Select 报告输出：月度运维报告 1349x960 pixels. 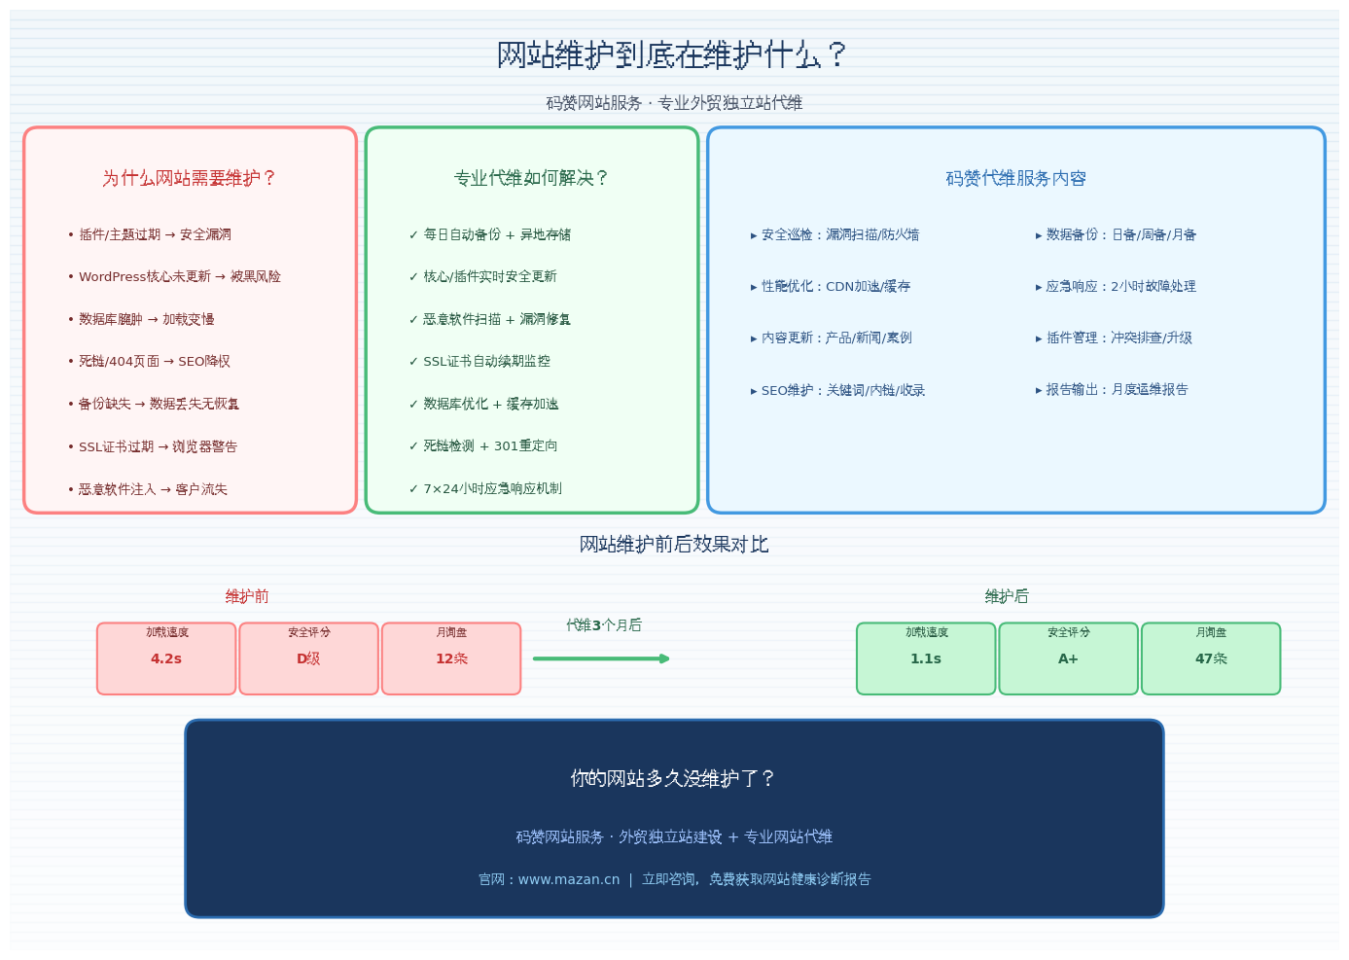[x=1112, y=390]
